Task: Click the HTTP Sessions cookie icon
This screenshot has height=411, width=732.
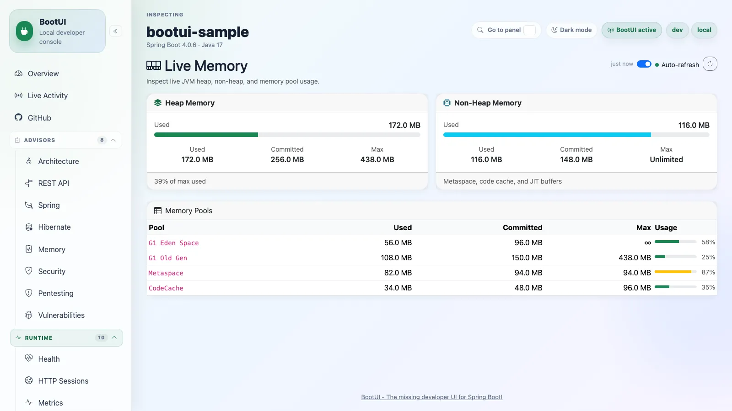Action: [29, 380]
